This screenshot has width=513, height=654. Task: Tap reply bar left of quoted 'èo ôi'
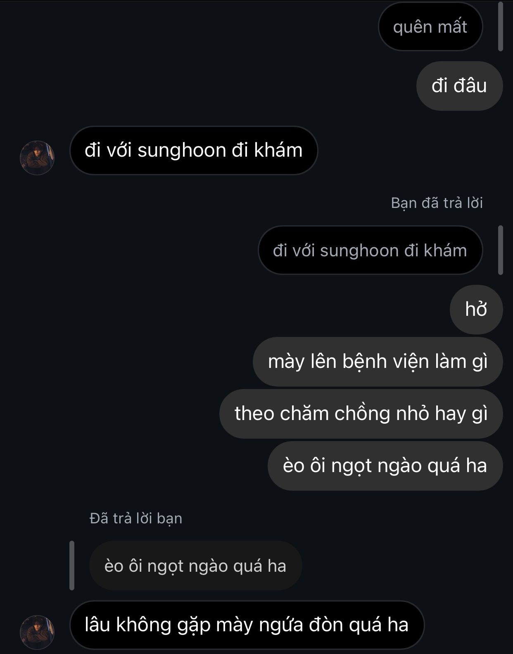(72, 566)
